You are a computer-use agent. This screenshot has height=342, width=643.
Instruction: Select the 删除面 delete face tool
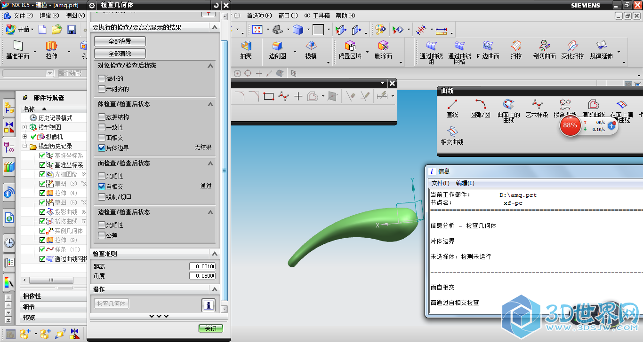pyautogui.click(x=383, y=50)
